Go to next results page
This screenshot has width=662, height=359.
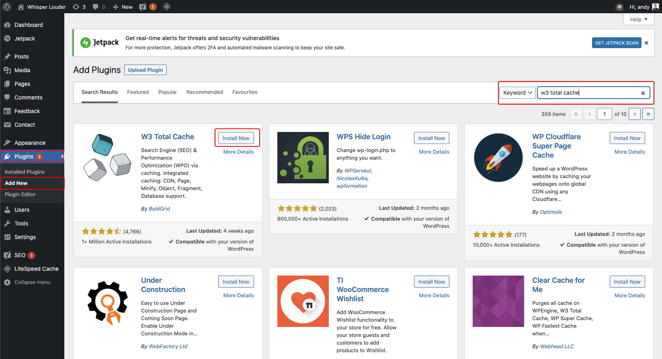click(635, 114)
